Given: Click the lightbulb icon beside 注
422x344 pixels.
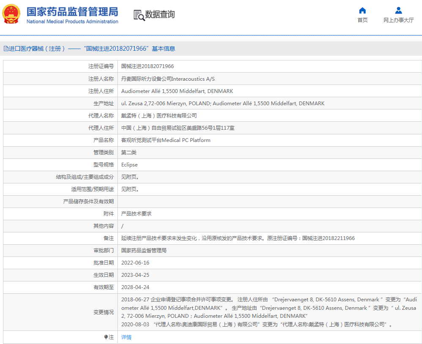Looking at the screenshot, I should click(x=106, y=337).
